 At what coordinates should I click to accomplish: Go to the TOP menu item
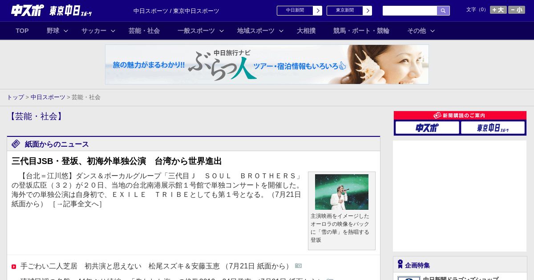pos(22,31)
